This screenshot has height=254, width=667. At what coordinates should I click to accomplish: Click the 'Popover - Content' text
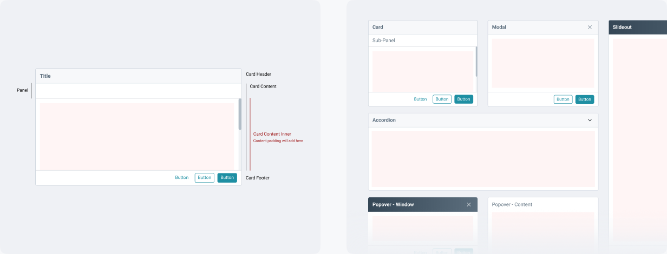[512, 204]
